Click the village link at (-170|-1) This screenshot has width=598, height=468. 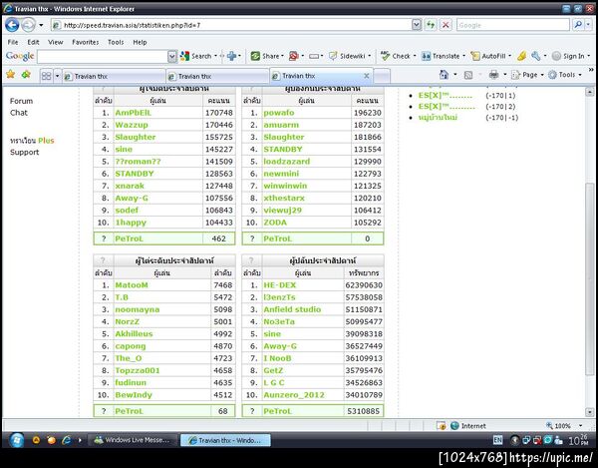(x=438, y=118)
